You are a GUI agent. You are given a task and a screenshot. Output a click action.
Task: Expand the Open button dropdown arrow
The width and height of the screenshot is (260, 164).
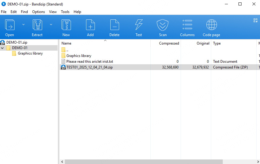pos(23,24)
